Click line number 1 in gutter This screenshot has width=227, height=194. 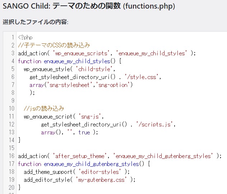[x=13, y=37]
